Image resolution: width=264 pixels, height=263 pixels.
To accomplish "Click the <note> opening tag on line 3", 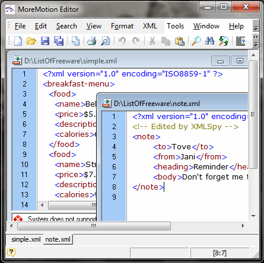I will pos(147,137).
